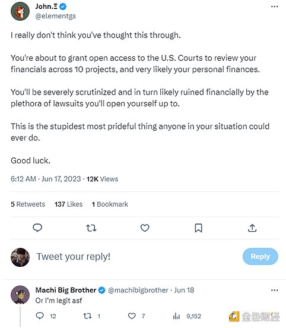
Task: Retweet Machi Big Brother's reply
Action: [87, 316]
